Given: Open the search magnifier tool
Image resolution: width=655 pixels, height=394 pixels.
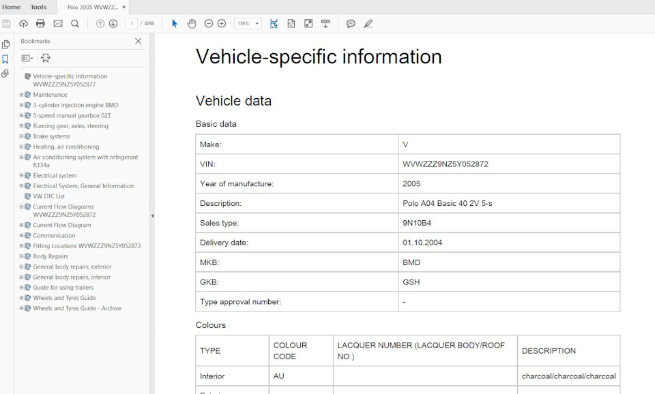Looking at the screenshot, I should click(x=75, y=24).
